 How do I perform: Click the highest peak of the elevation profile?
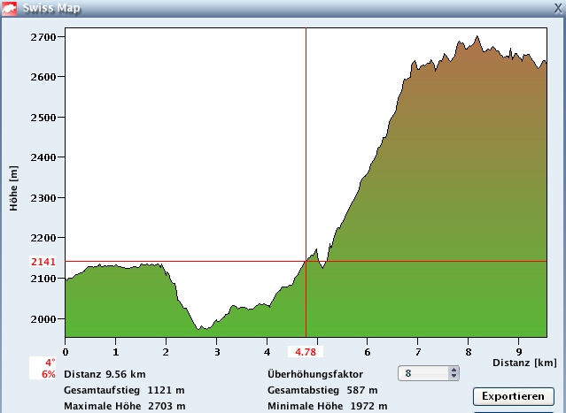point(477,37)
